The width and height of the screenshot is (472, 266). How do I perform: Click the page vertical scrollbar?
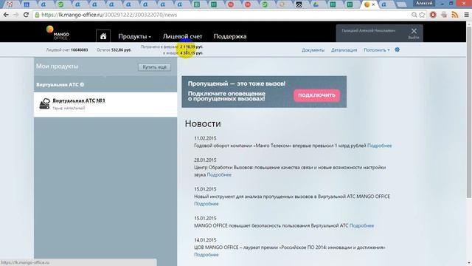coord(469,112)
